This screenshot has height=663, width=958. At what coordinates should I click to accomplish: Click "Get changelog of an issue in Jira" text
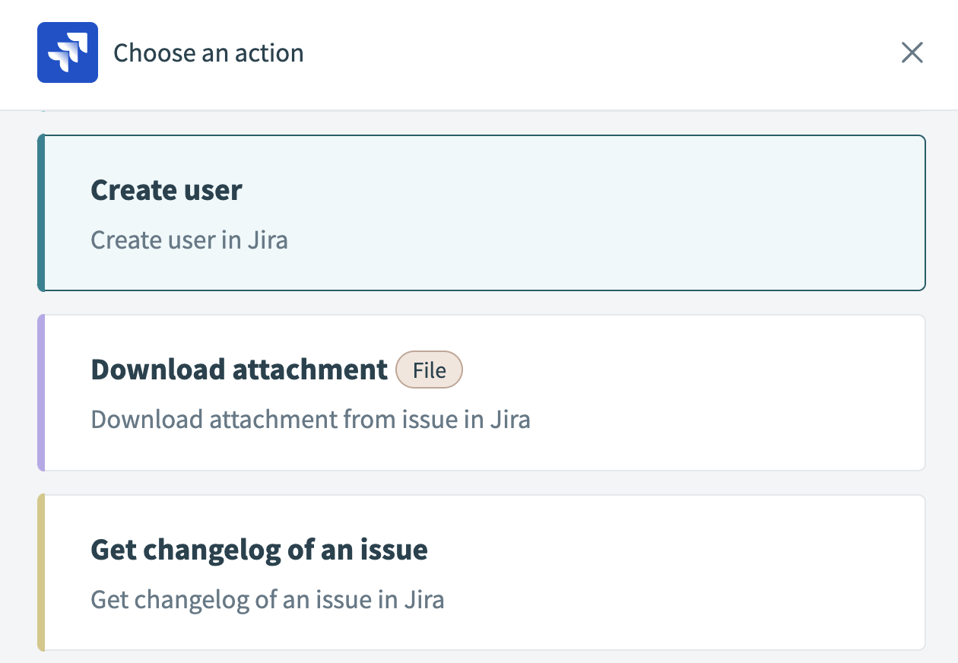(x=267, y=600)
